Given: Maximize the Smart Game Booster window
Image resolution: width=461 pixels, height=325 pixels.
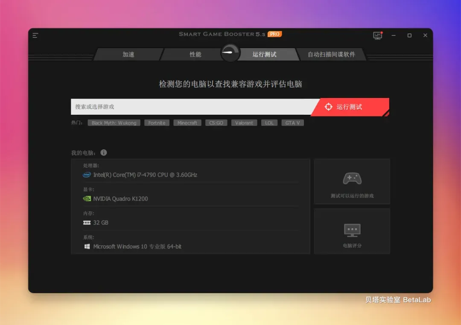Looking at the screenshot, I should point(409,35).
